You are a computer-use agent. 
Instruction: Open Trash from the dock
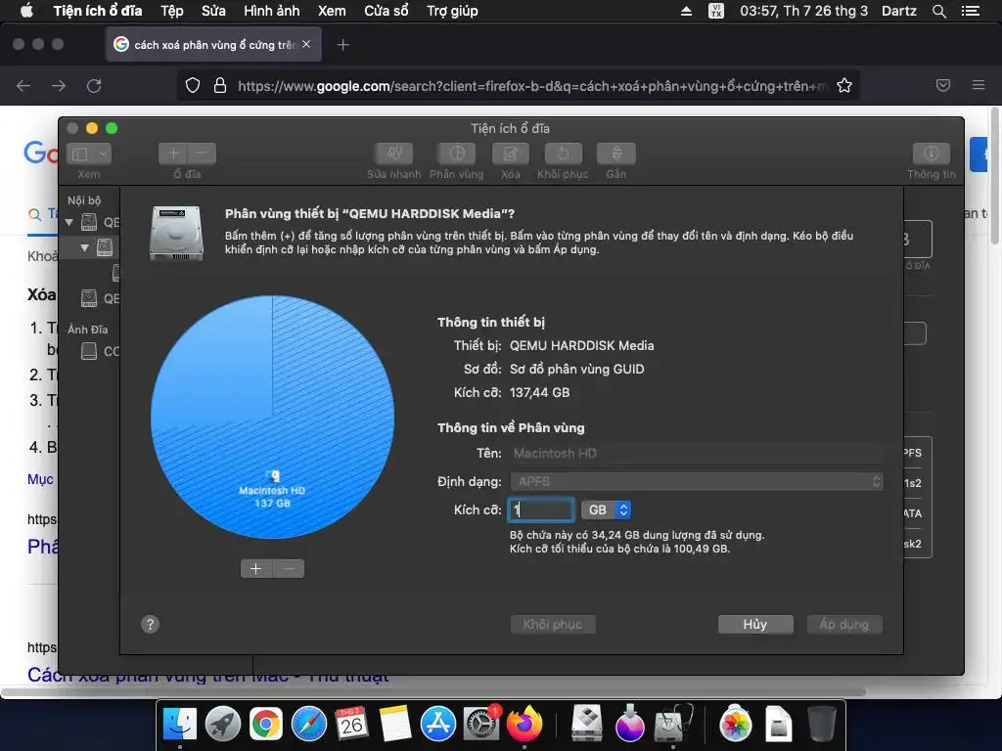click(x=822, y=725)
